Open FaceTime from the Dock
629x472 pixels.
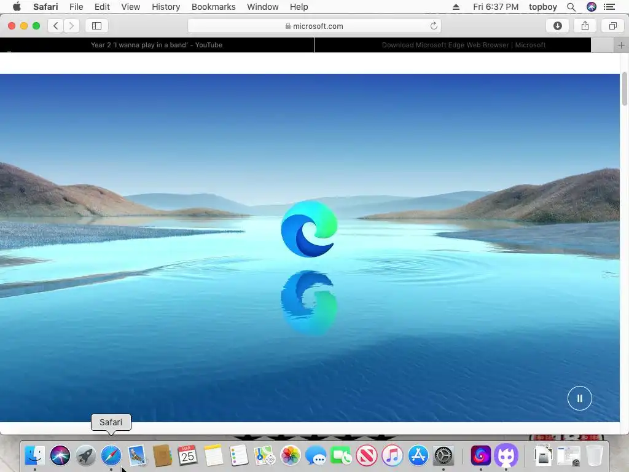341,455
